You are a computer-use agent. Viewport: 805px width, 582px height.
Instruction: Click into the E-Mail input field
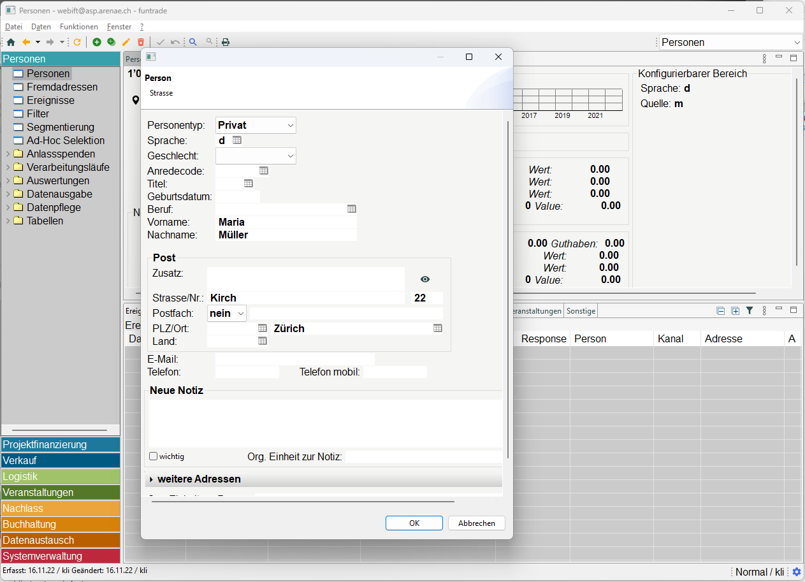(x=295, y=360)
